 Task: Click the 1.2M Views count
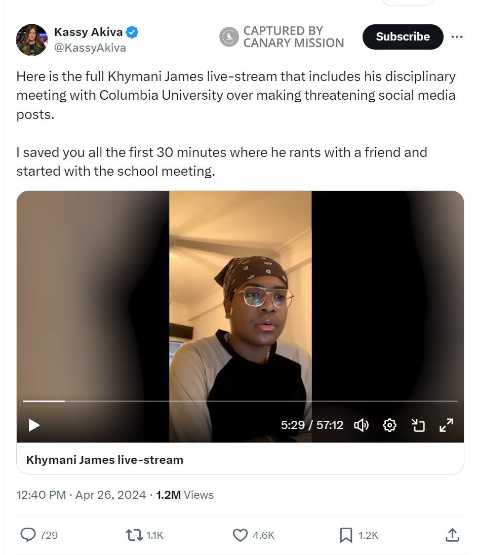[185, 495]
